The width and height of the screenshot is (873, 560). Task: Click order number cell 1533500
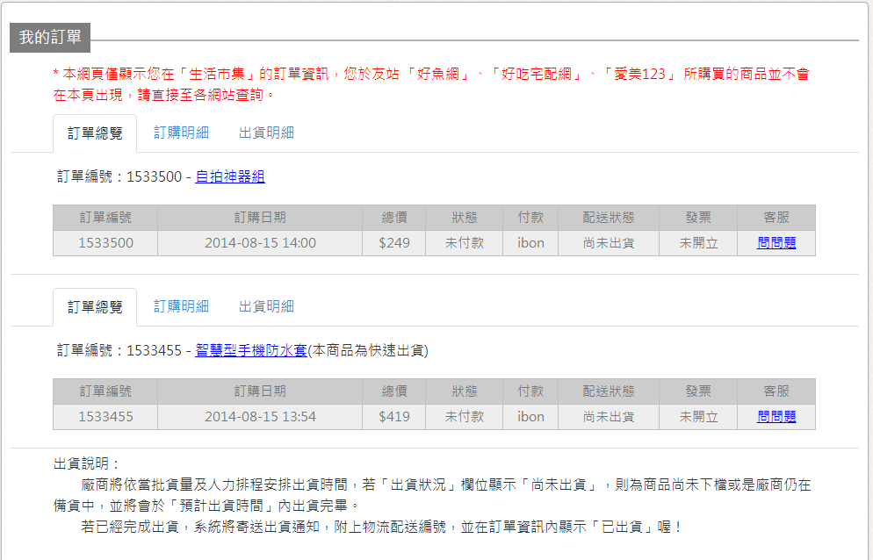click(x=105, y=243)
